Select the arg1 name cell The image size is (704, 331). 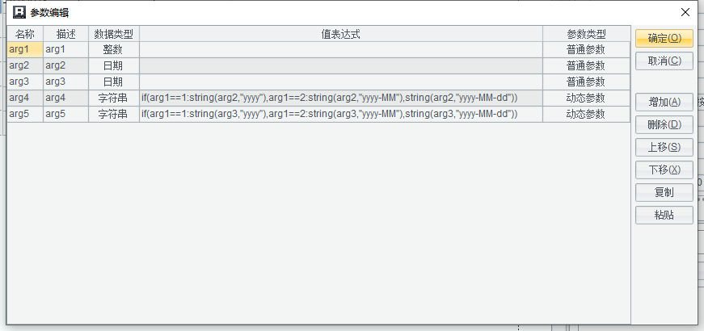(x=25, y=49)
